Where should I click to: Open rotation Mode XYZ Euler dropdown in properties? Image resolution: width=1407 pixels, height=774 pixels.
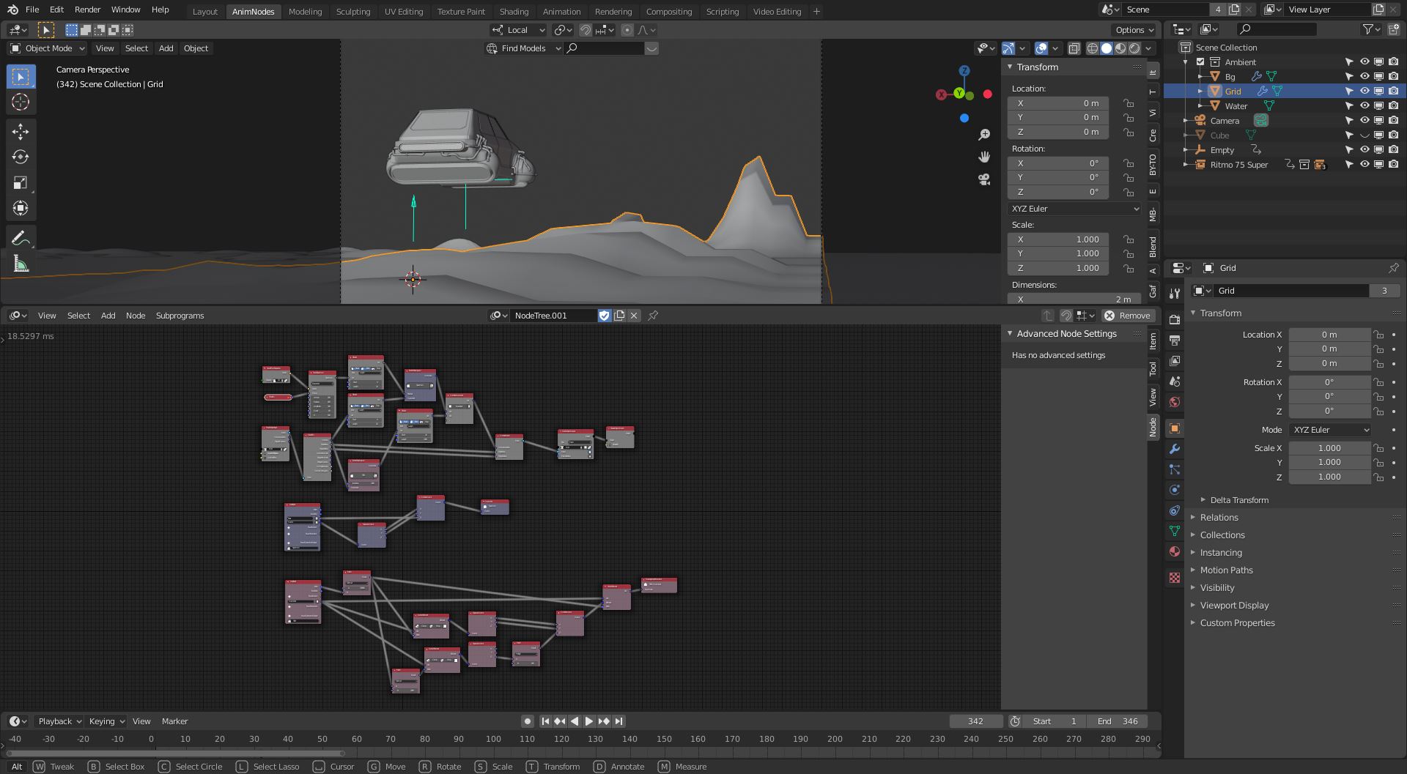pyautogui.click(x=1329, y=430)
